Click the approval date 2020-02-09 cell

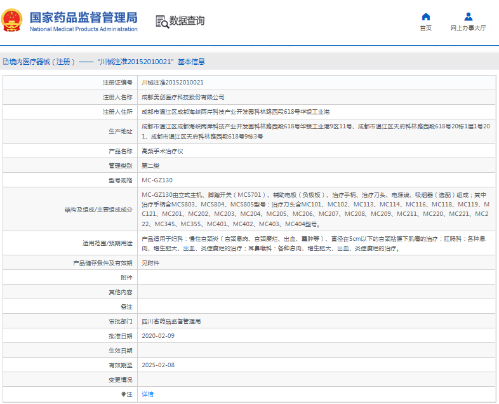point(157,335)
